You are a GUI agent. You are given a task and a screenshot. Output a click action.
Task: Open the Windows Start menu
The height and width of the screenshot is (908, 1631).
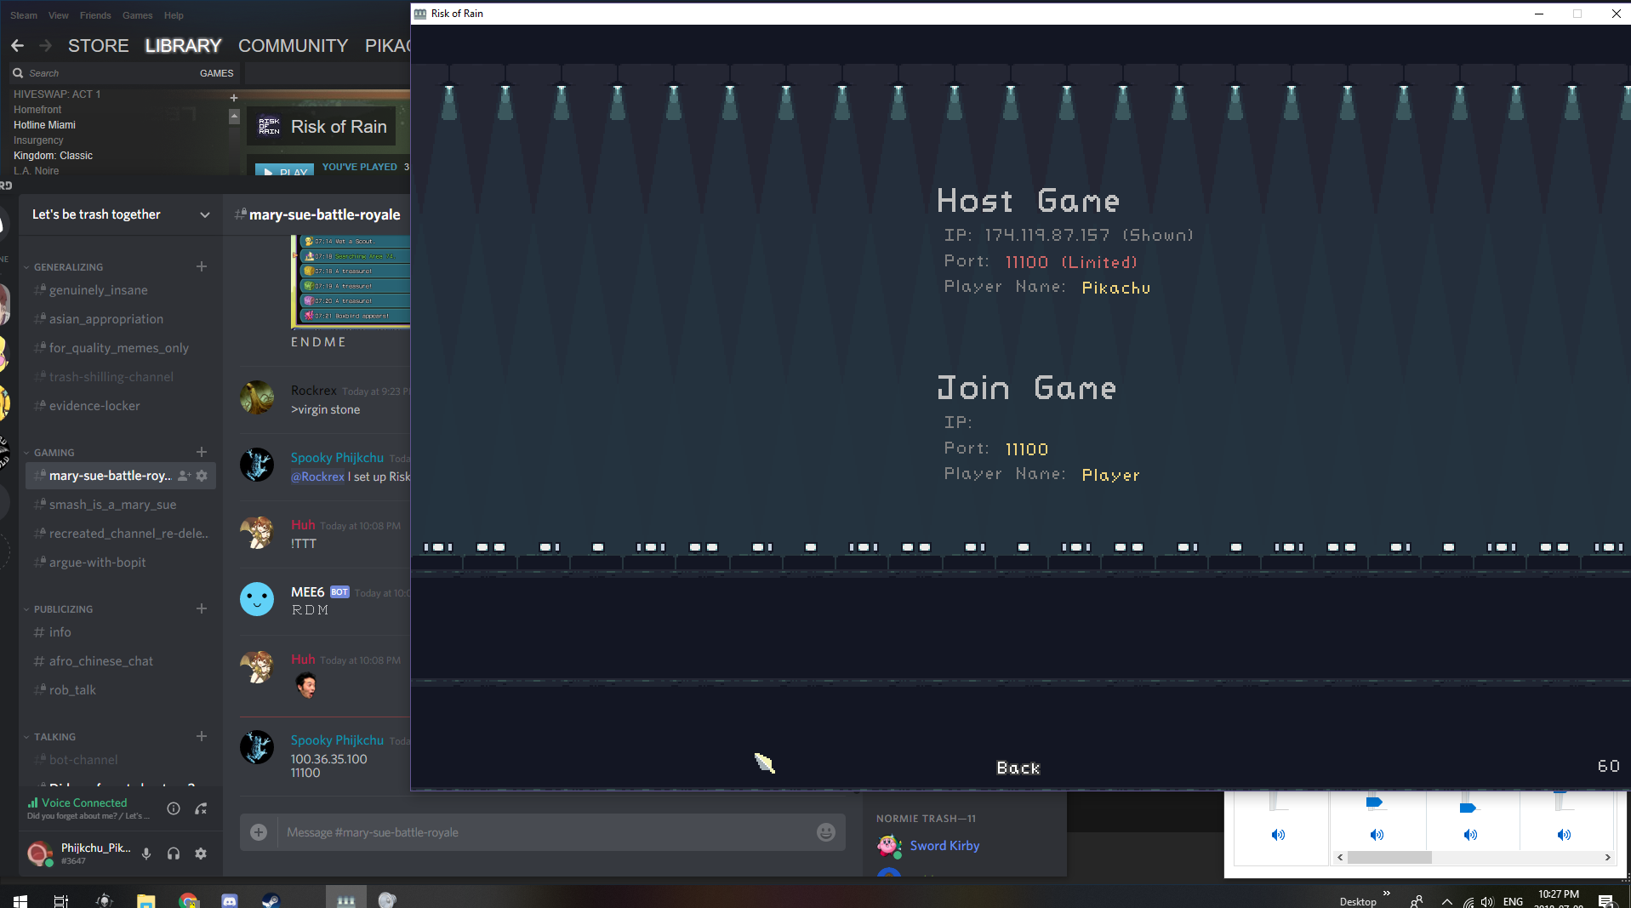coord(20,900)
